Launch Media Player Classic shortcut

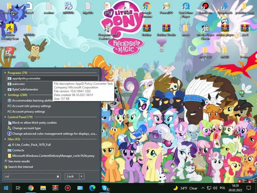coord(205,32)
